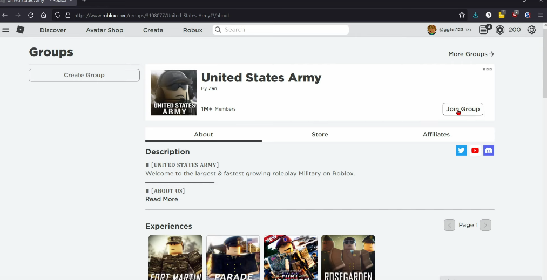Click the ggtet123 avatar picture
This screenshot has width=547, height=280.
pyautogui.click(x=432, y=30)
